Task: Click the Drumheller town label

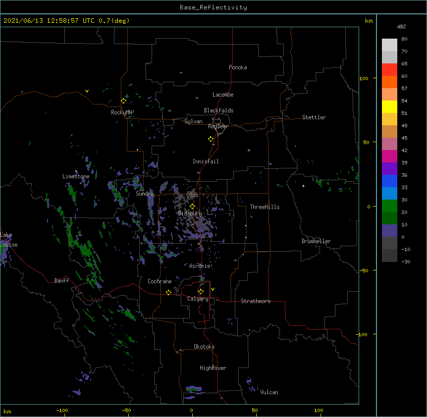Action: (316, 241)
